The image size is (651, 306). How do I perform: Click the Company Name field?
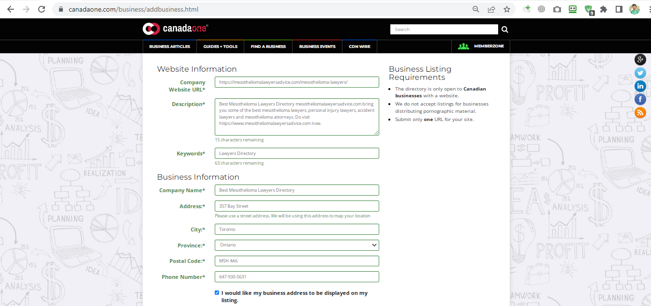(297, 190)
